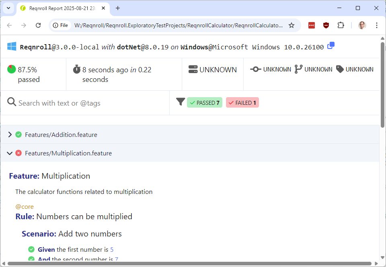
Task: Click the browser back arrow
Action: [9, 25]
